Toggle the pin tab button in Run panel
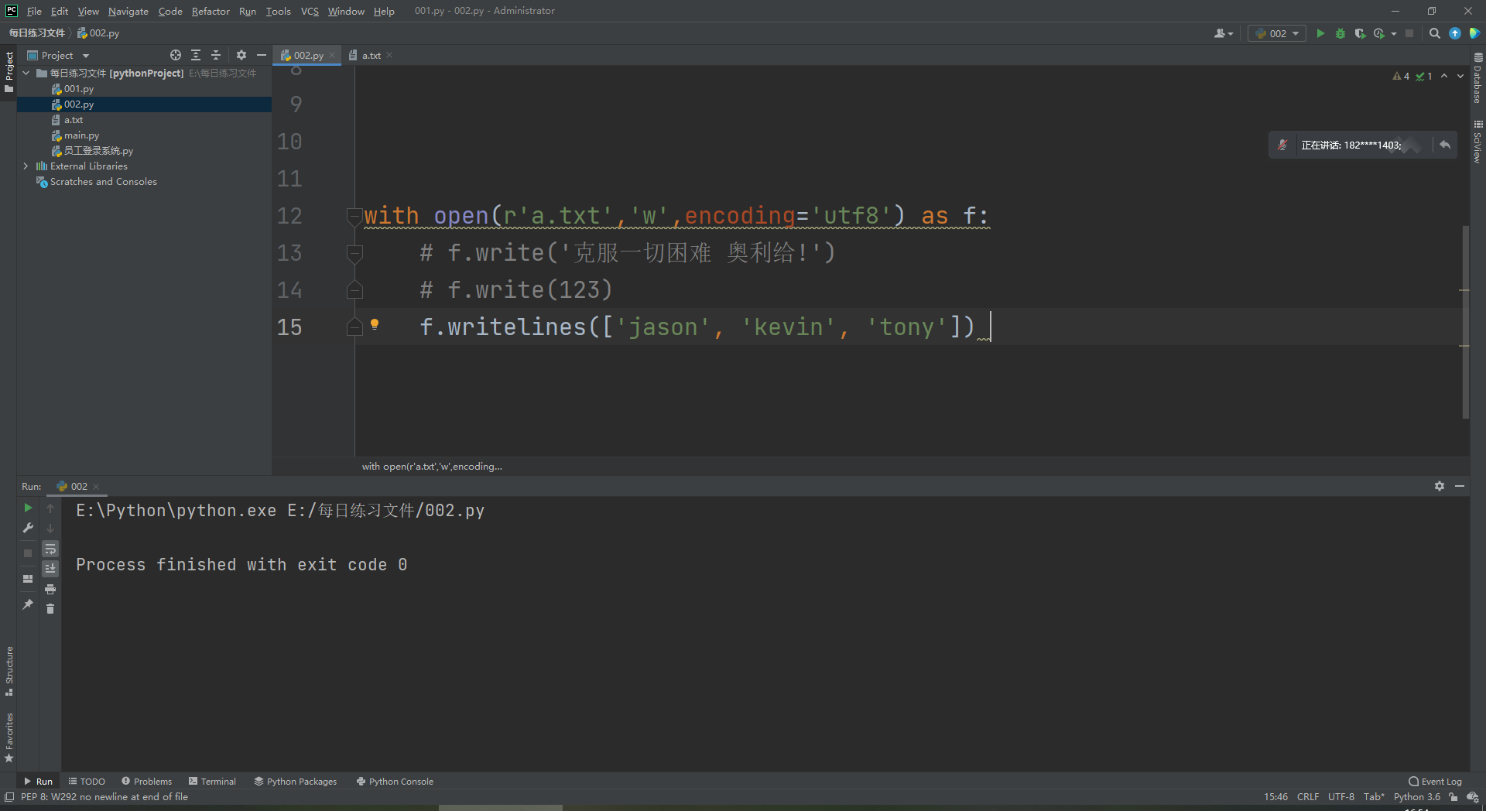 pos(28,604)
